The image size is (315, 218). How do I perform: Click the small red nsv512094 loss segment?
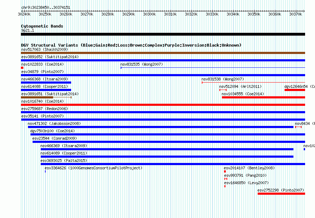pyautogui.click(x=223, y=90)
